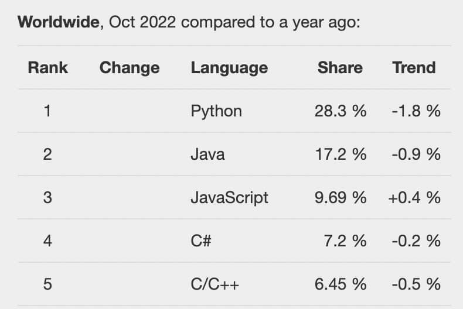
Task: Click the Share column header
Action: [x=340, y=67]
